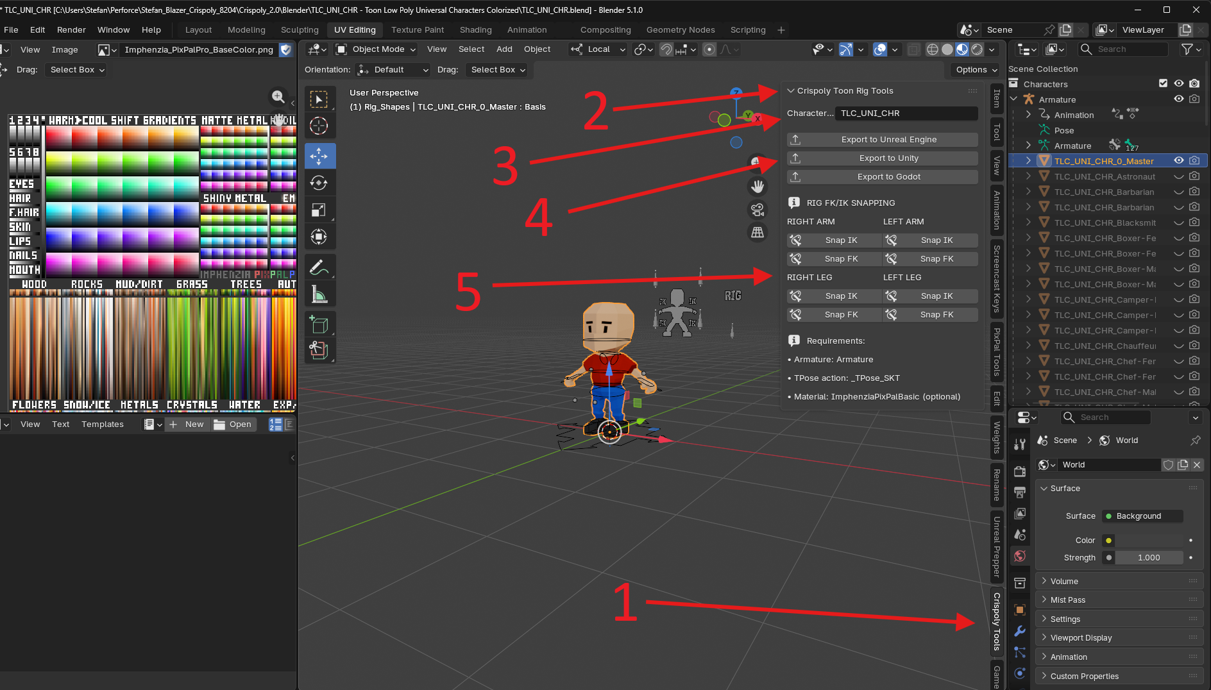Pin the properties editor context

pos(1196,441)
